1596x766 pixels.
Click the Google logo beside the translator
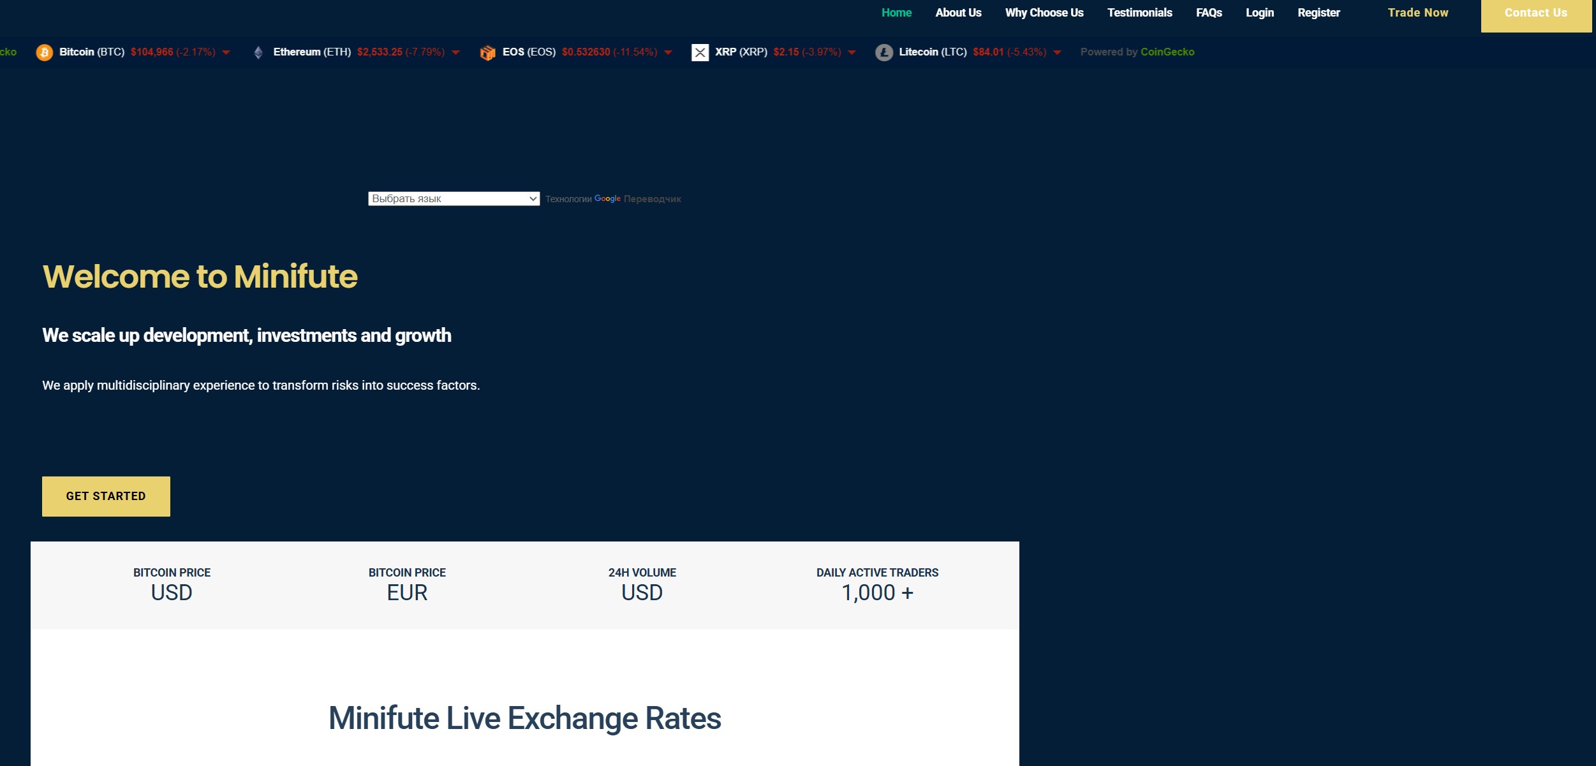(x=607, y=199)
